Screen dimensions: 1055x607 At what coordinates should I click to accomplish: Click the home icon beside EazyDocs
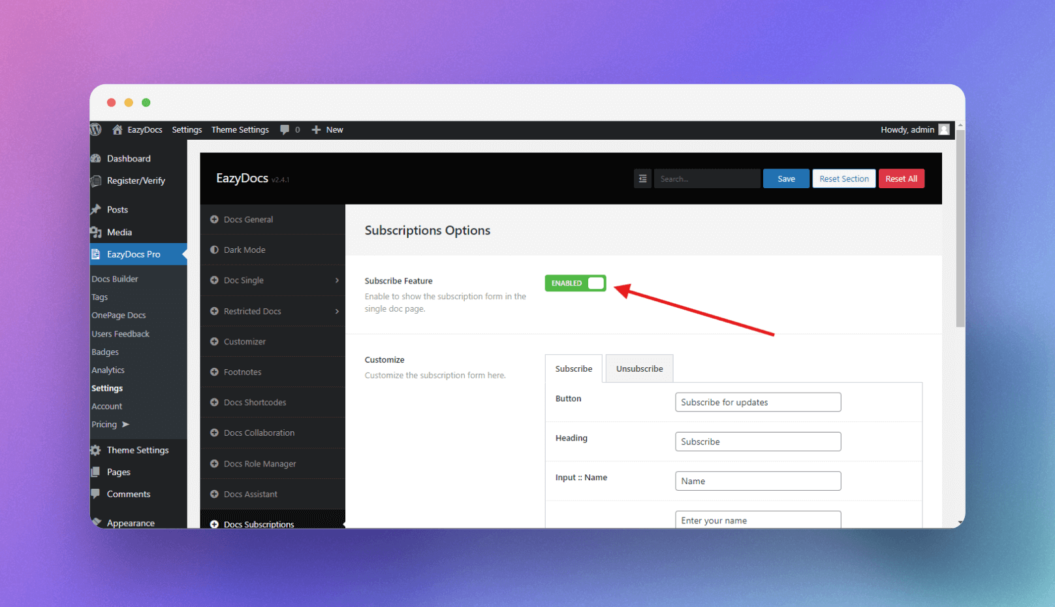coord(118,129)
